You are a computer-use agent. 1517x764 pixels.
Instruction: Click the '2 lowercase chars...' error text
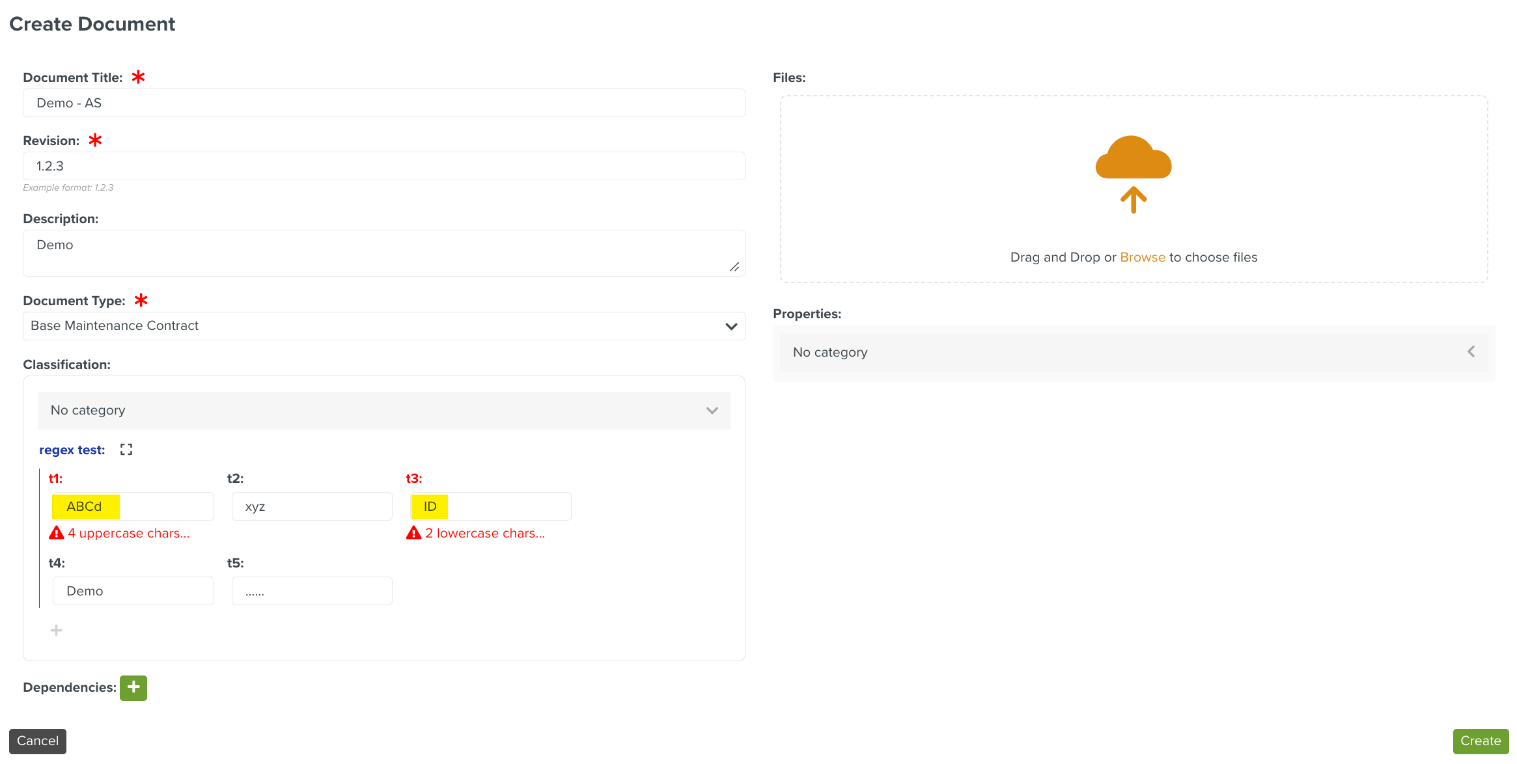click(x=485, y=533)
